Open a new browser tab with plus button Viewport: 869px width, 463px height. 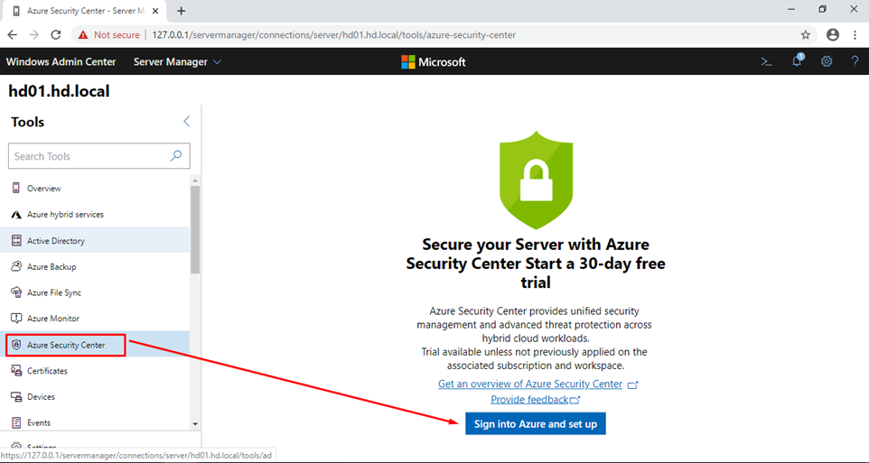(x=182, y=11)
